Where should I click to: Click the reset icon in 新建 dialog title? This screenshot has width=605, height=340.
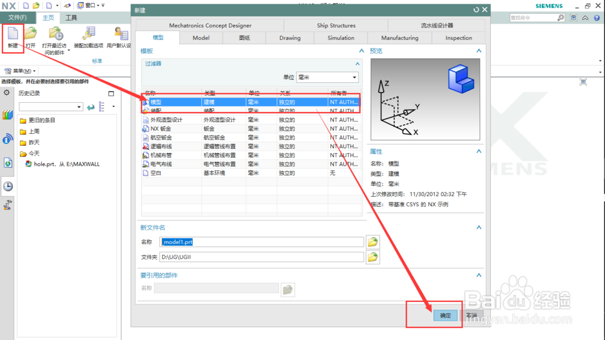[476, 10]
